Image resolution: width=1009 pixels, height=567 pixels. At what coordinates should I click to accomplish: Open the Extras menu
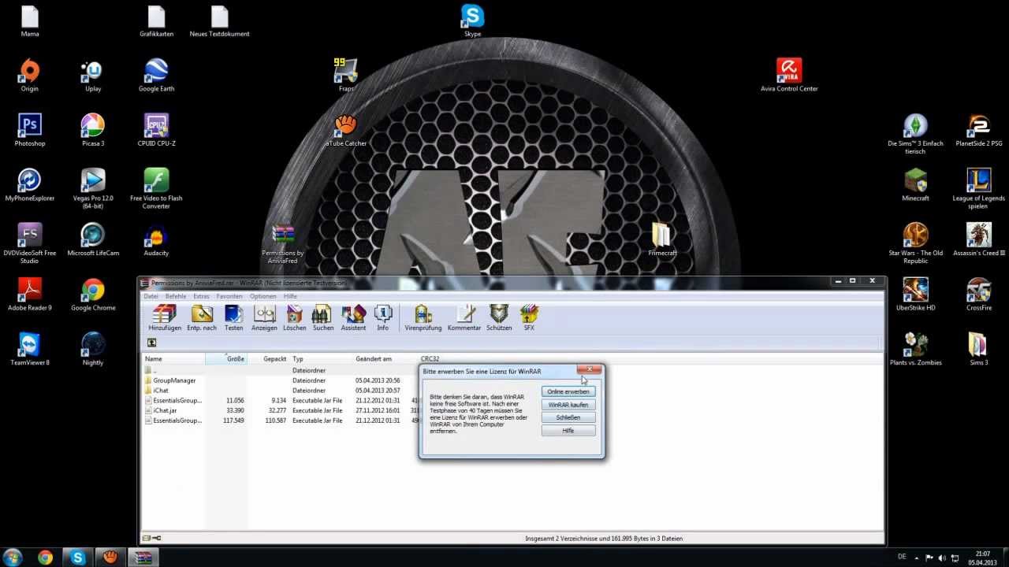point(201,296)
